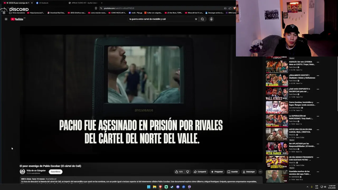The height and width of the screenshot is (190, 338).
Task: Open the ÑANGAS video thumbnail
Action: coord(277,107)
